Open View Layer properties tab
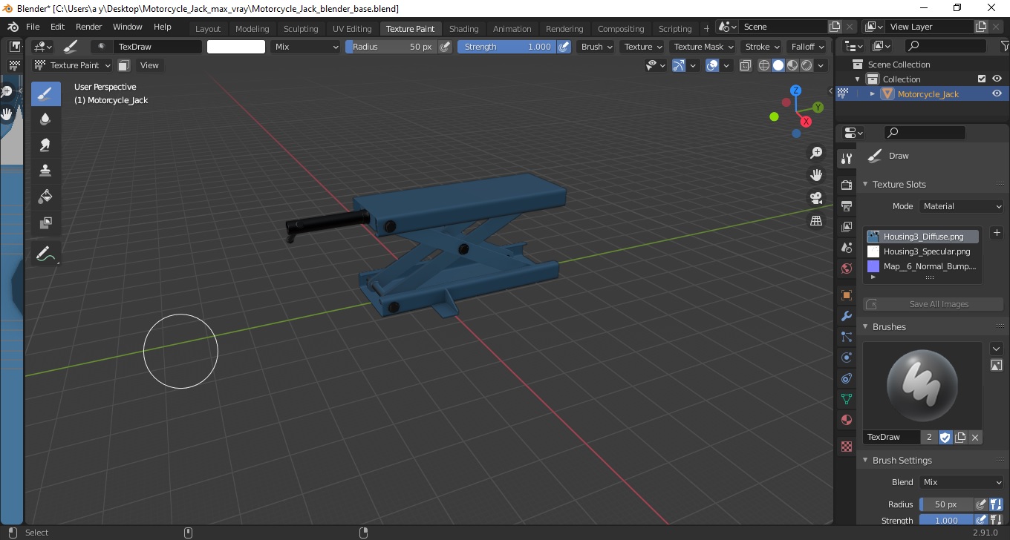The width and height of the screenshot is (1010, 540). pos(846,227)
